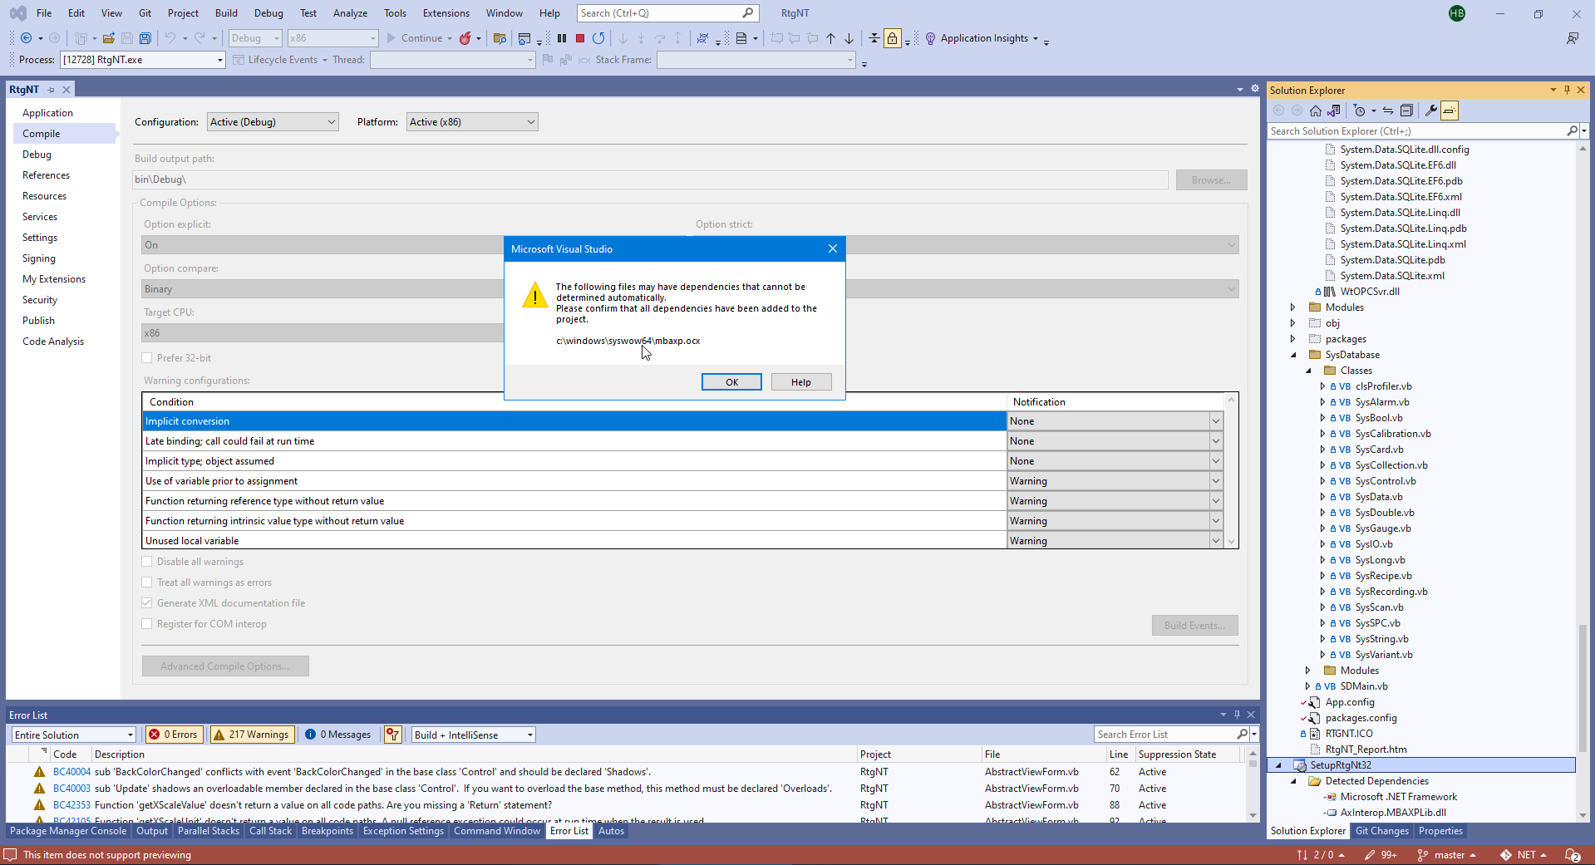The height and width of the screenshot is (865, 1595).
Task: Click the Restart debugging icon
Action: click(x=598, y=38)
